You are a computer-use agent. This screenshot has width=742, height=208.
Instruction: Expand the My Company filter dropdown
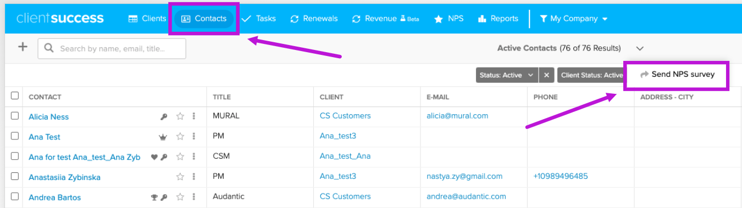[573, 19]
